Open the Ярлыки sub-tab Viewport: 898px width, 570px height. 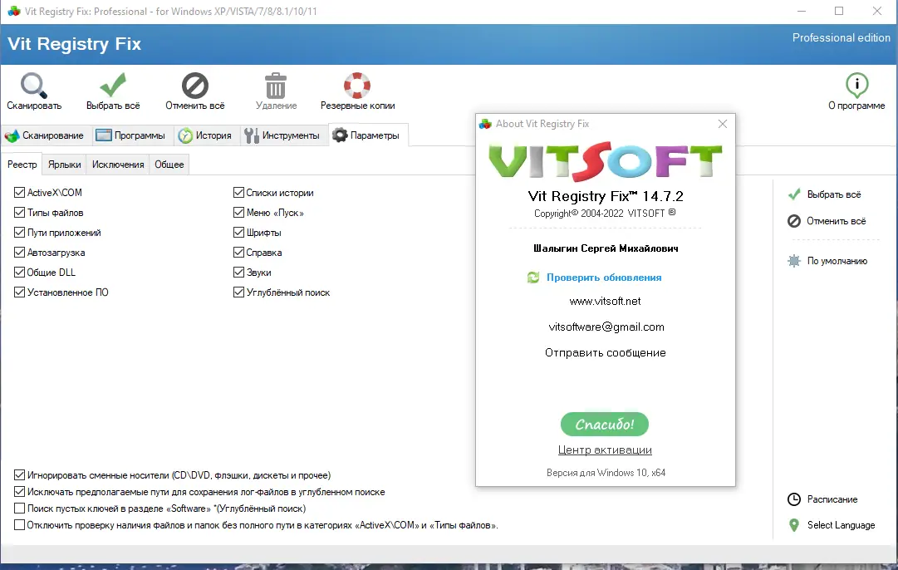coord(64,165)
